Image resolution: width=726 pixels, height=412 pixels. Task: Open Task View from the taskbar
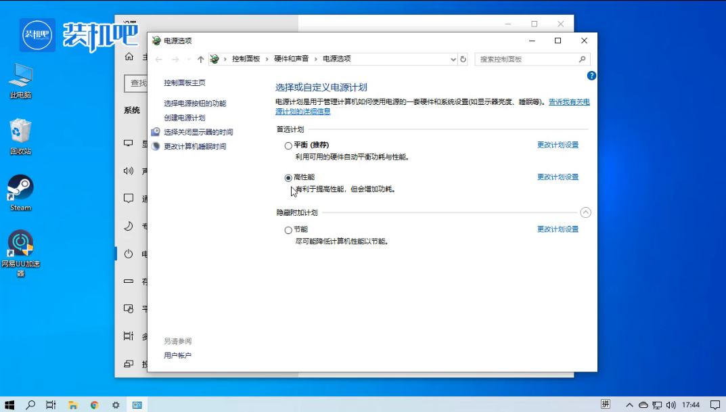(50, 405)
